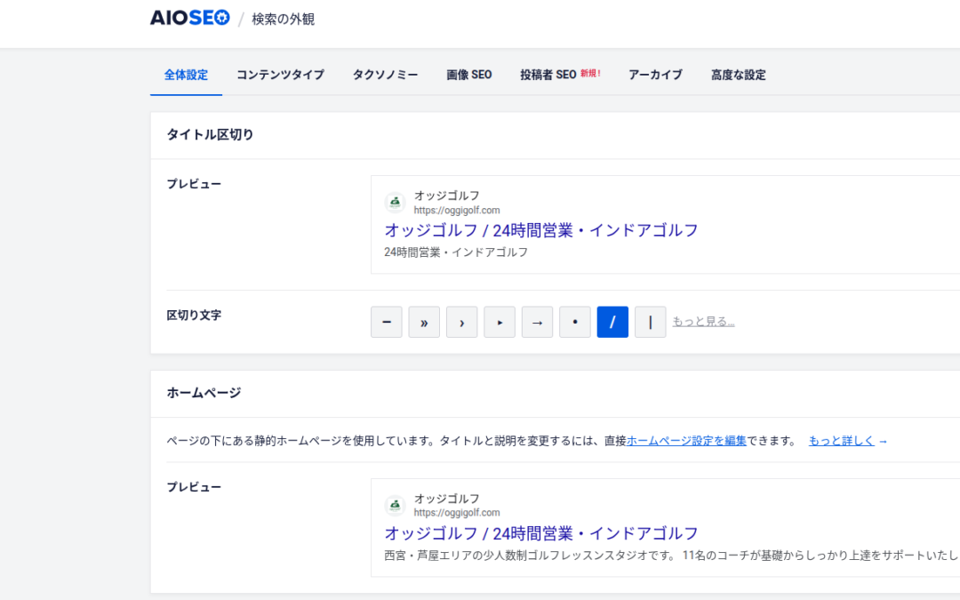Click title-separator preview page title link
960x600 pixels.
[x=541, y=230]
